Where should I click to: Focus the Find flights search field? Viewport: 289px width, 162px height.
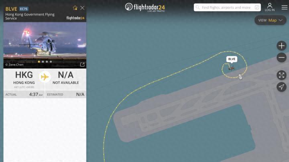(227, 7)
